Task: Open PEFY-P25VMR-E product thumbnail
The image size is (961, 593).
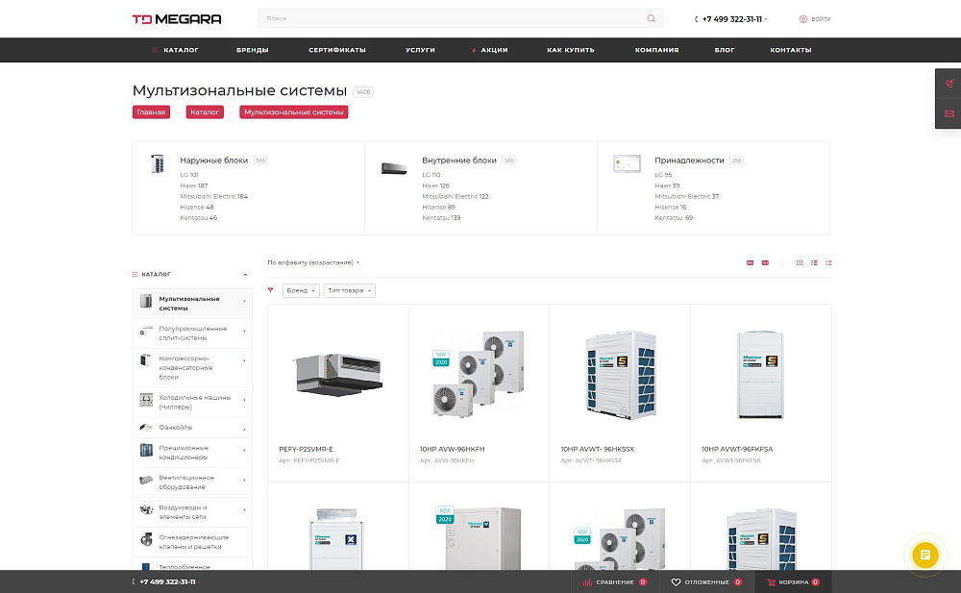Action: point(337,375)
